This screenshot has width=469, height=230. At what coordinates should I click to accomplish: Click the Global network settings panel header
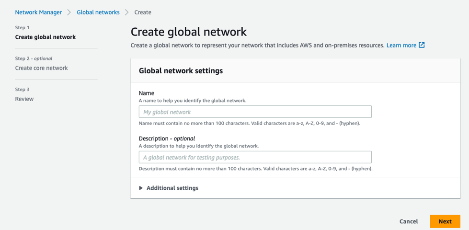pyautogui.click(x=181, y=70)
